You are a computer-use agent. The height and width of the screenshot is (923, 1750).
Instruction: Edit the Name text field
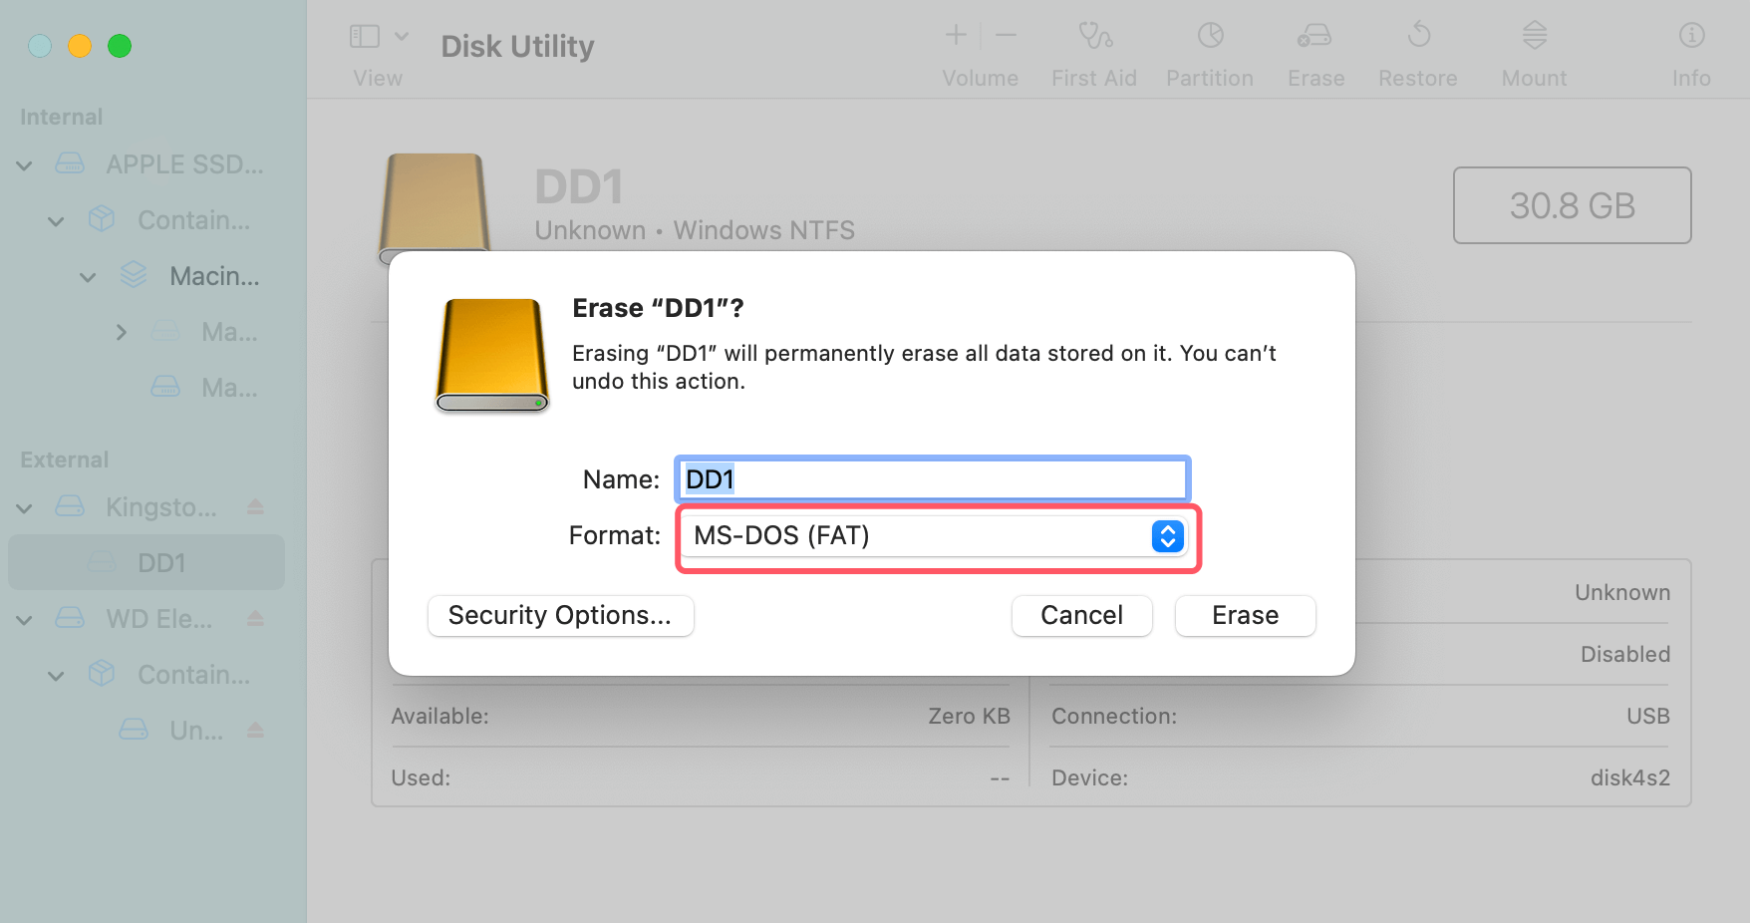931,479
